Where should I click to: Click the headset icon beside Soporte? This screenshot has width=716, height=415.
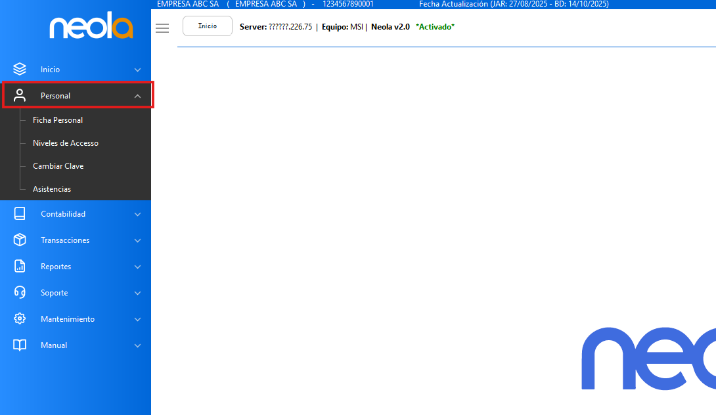20,292
